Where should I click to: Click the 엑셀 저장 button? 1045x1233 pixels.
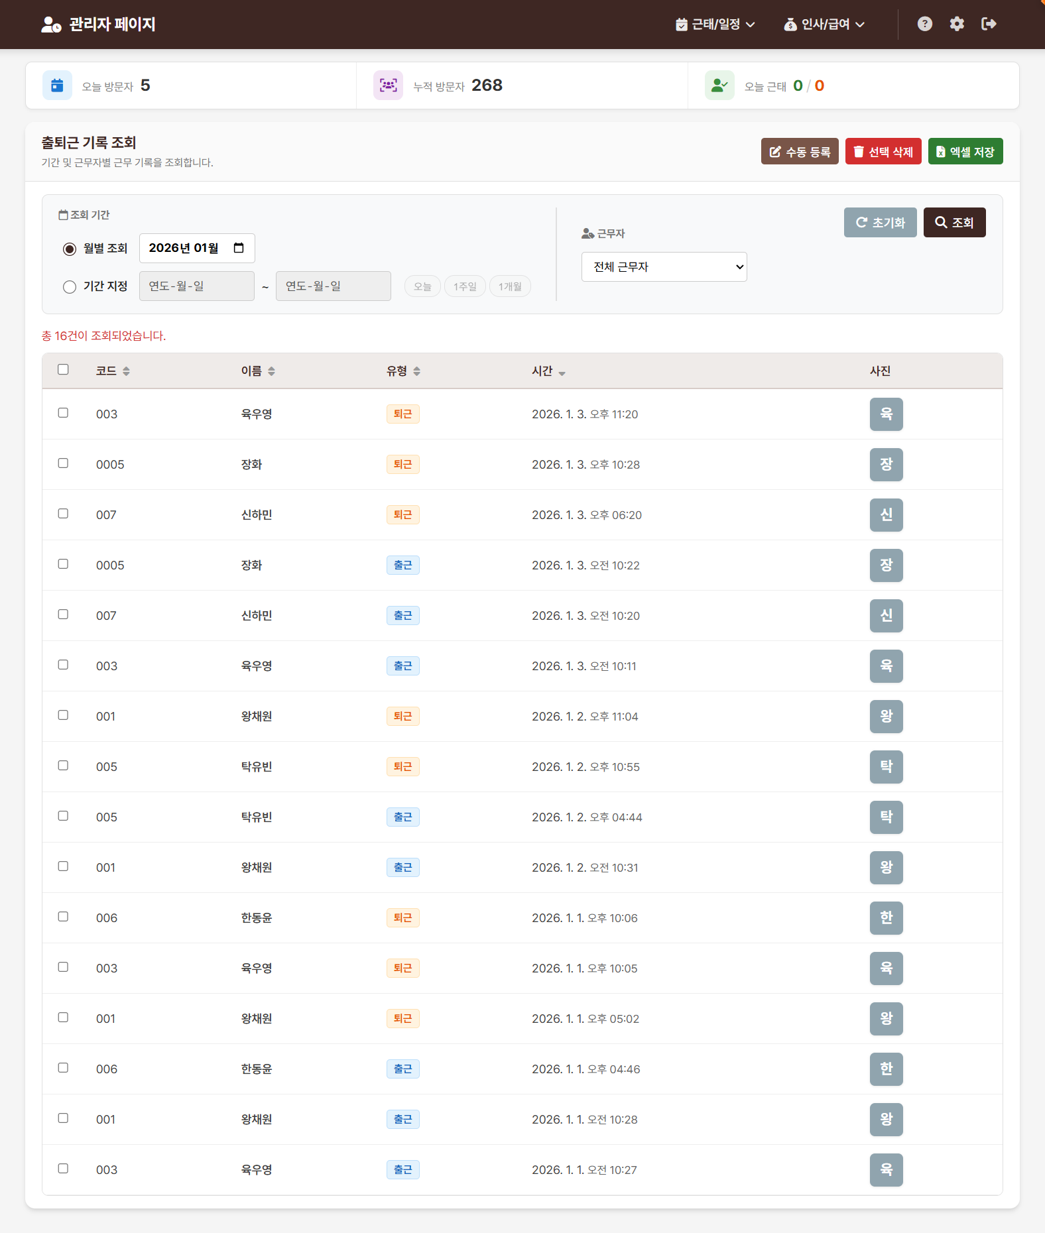[965, 151]
